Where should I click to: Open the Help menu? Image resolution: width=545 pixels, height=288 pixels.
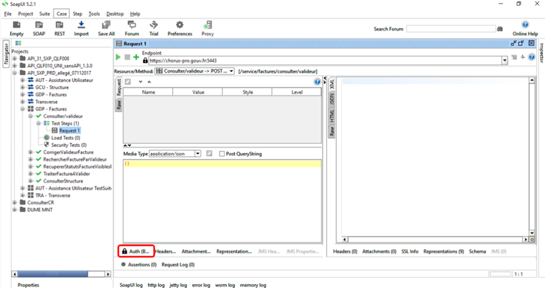135,14
